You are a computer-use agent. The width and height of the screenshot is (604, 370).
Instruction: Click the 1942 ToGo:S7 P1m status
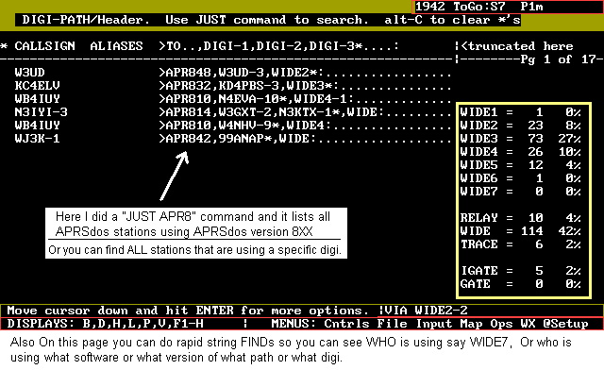479,7
